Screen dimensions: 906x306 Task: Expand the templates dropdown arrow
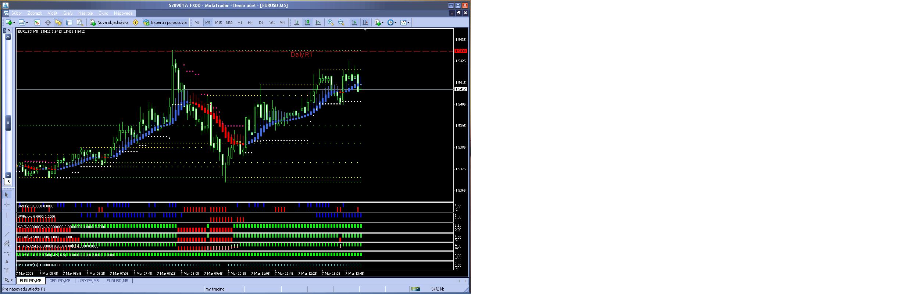coord(408,22)
